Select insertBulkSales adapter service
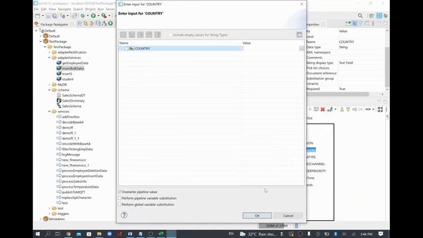Image resolution: width=423 pixels, height=238 pixels. coord(73,68)
